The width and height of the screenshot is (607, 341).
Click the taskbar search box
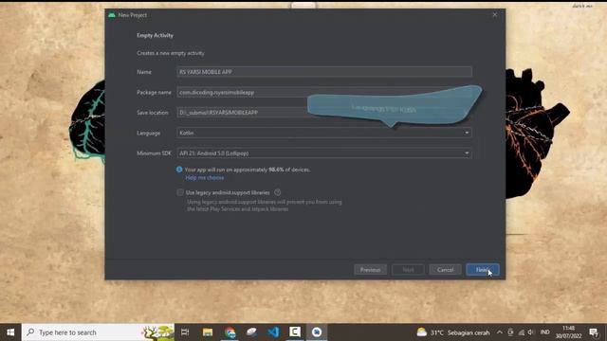click(x=99, y=332)
